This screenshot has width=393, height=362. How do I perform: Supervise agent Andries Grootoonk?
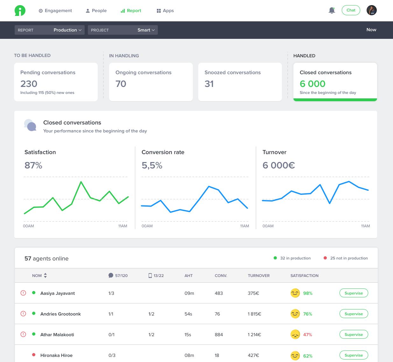click(x=354, y=314)
